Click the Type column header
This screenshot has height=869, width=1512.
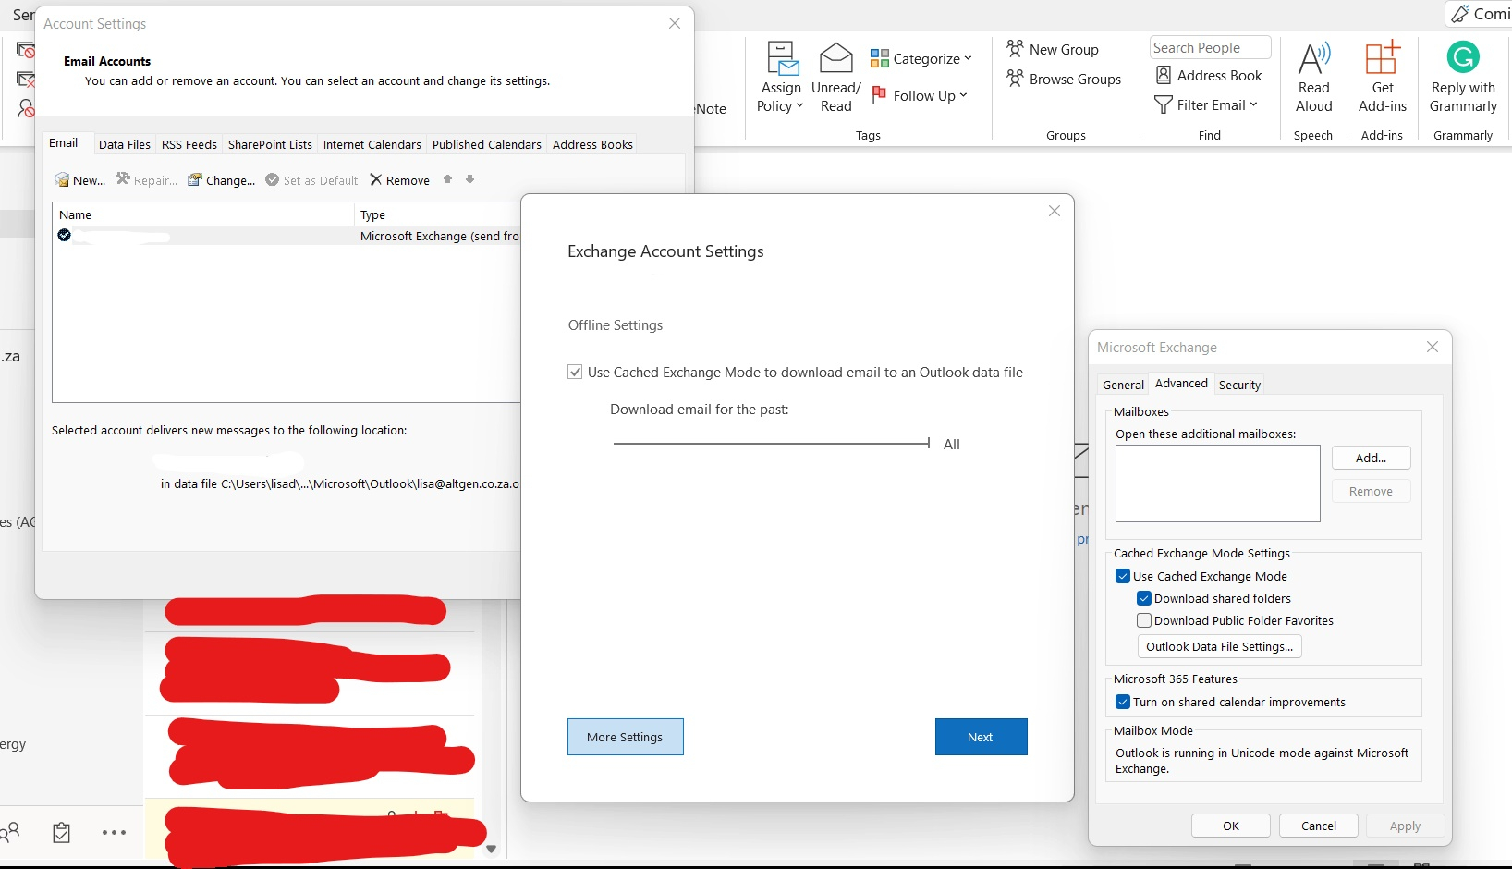coord(439,214)
